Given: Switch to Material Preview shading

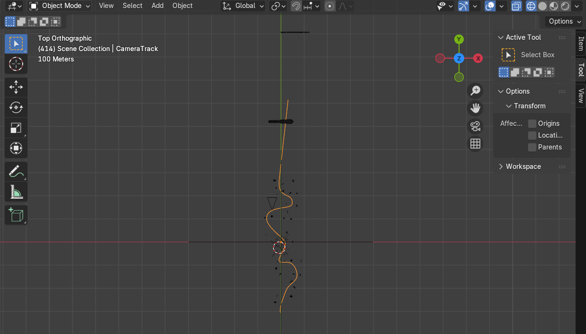Looking at the screenshot, I should pyautogui.click(x=554, y=6).
